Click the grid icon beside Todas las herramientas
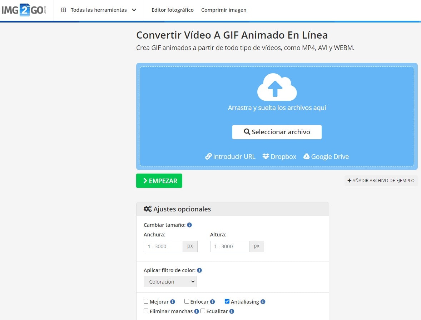 pos(64,10)
